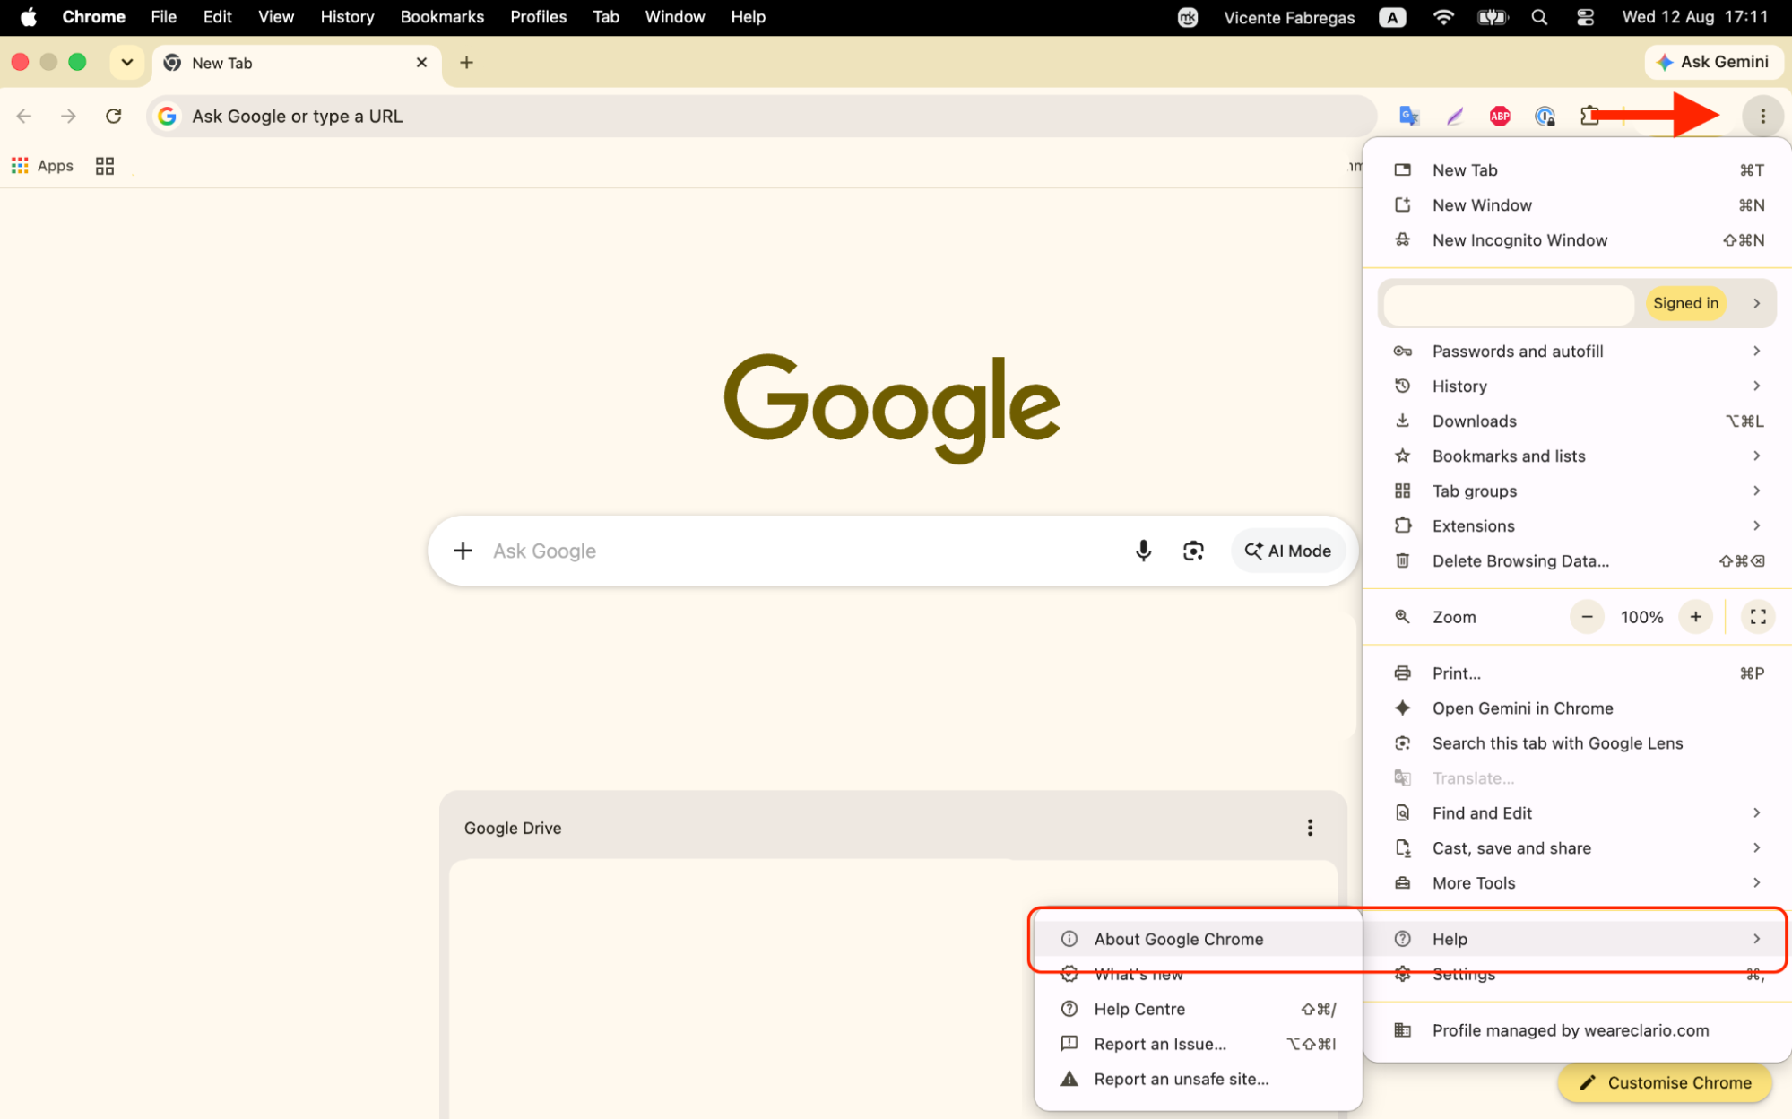Choose Delete Browsing Data

pyautogui.click(x=1576, y=561)
